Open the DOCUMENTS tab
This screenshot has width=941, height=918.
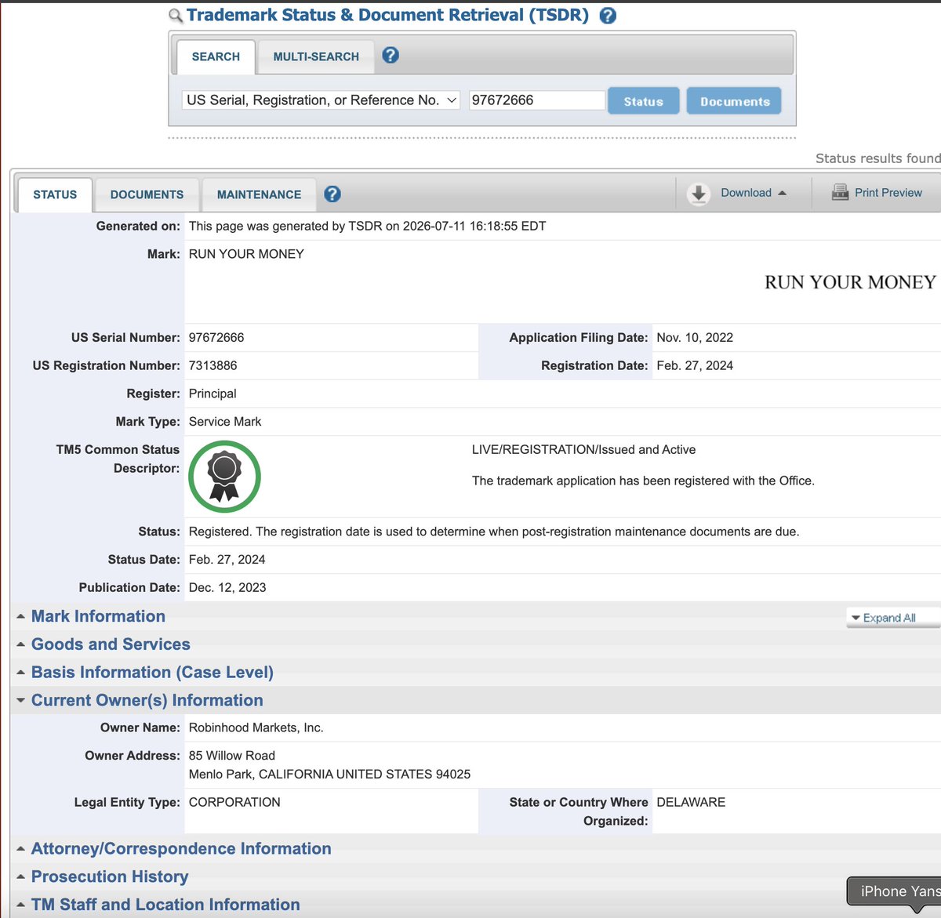[x=147, y=194]
